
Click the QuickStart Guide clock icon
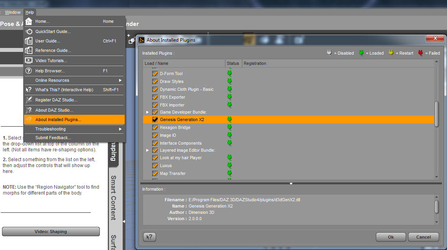coord(29,31)
